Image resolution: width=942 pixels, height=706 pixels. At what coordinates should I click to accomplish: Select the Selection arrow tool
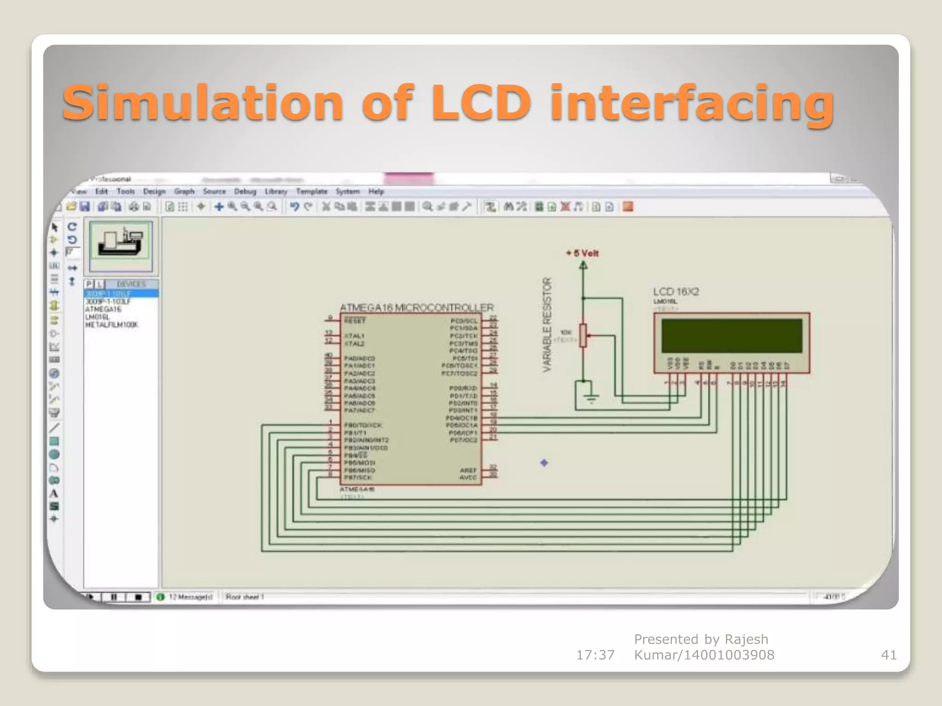coord(54,227)
